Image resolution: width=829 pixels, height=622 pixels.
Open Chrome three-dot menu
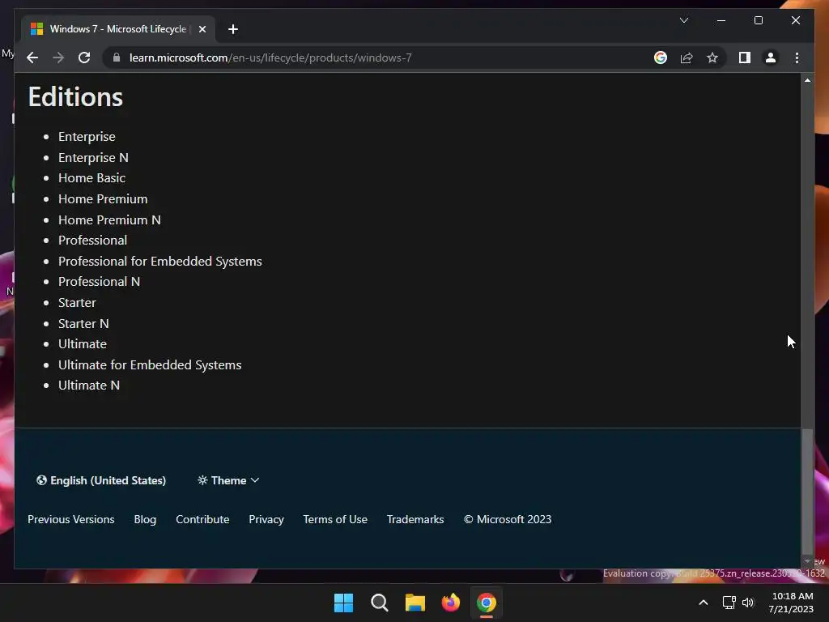[797, 58]
